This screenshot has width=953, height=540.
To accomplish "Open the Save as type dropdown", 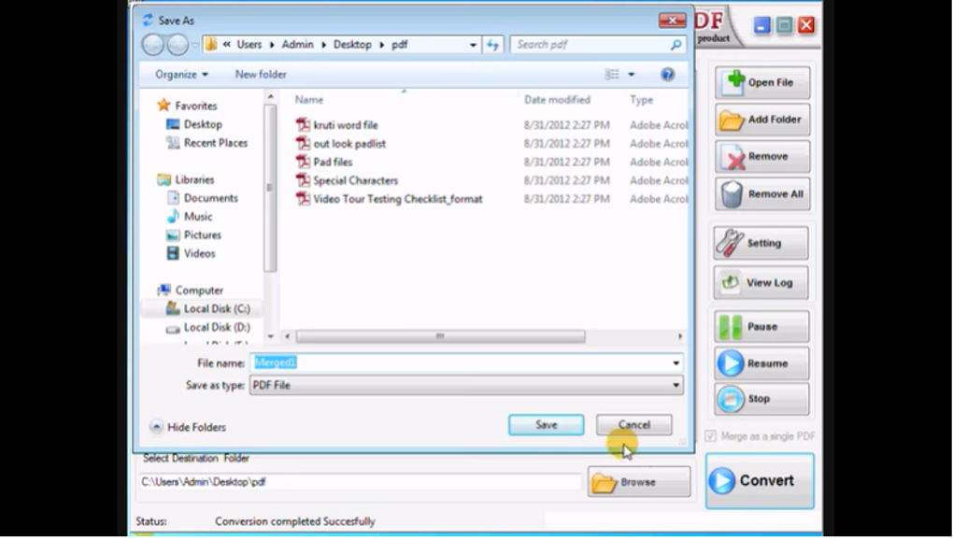I will coord(676,384).
